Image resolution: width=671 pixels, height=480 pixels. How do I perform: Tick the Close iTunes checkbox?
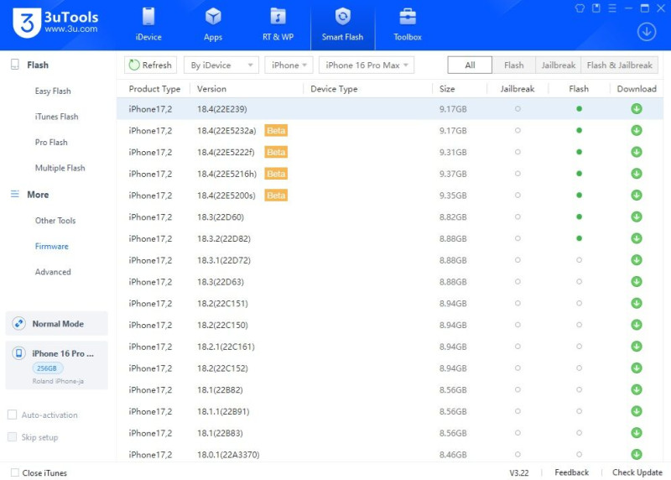15,472
